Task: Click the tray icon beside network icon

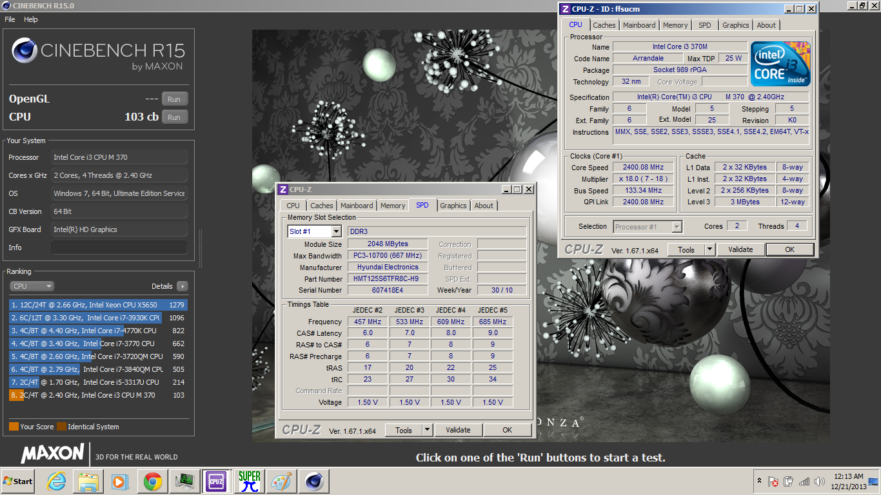Action: click(x=789, y=481)
